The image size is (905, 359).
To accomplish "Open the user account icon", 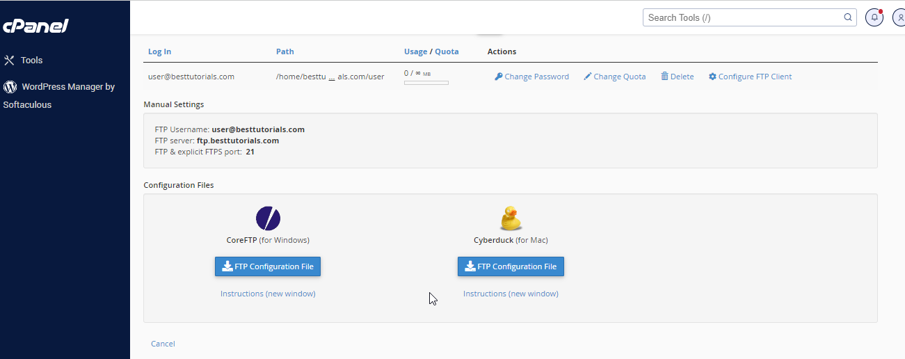I will click(899, 17).
